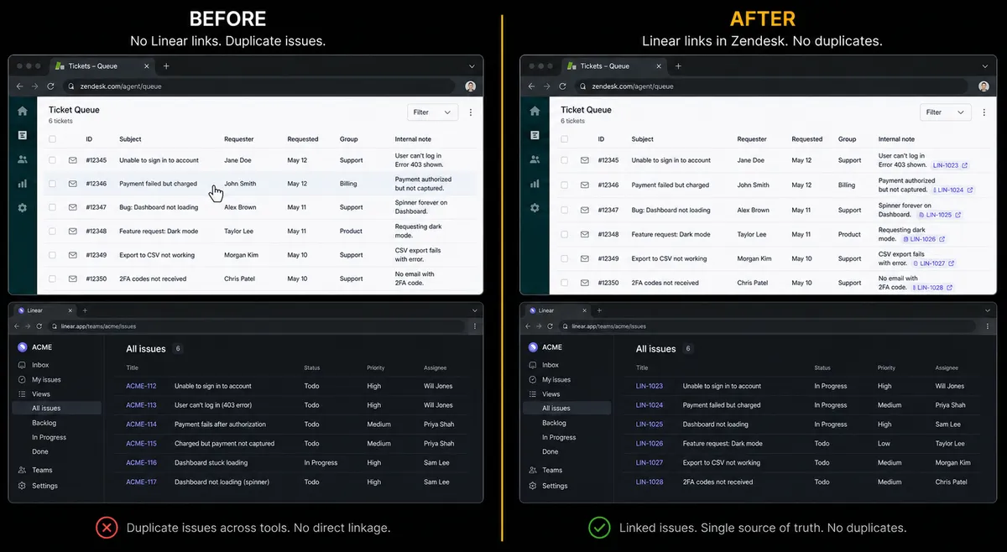Expand tab list chevron in Before Zendesk browser
1007x552 pixels.
click(x=472, y=65)
